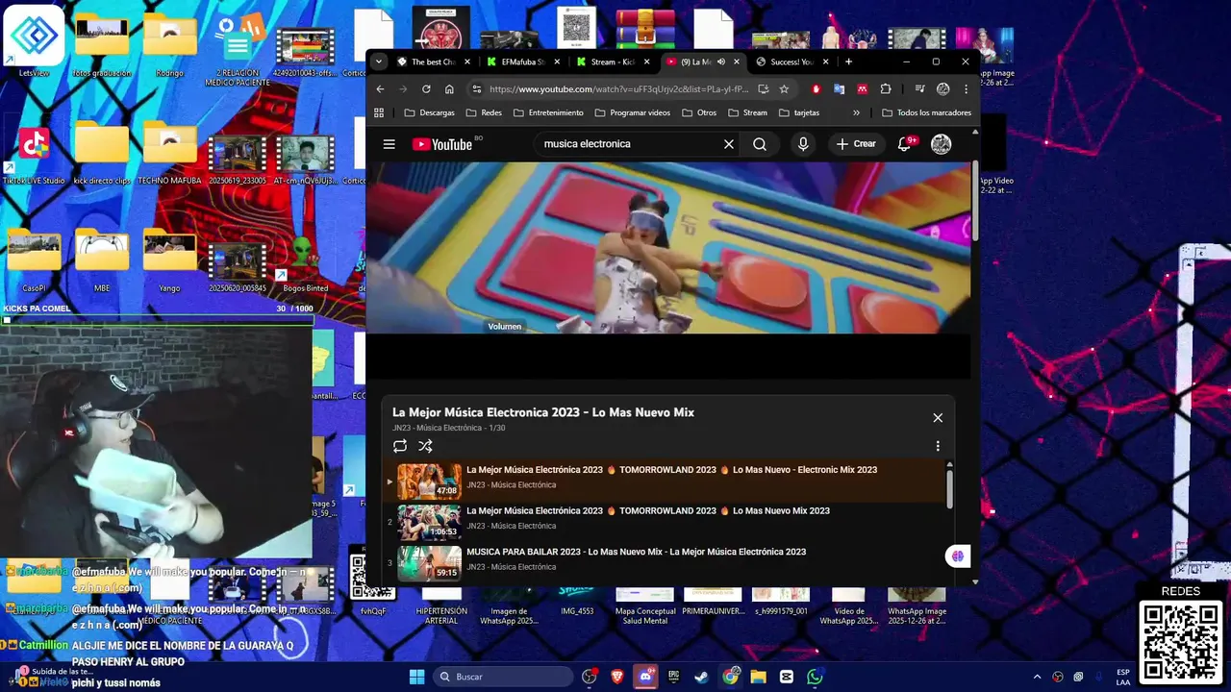Open the translate extension icon
The image size is (1231, 692).
[x=840, y=88]
